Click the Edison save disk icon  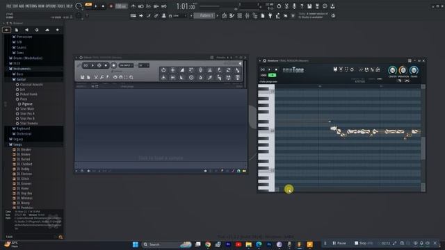click(82, 77)
